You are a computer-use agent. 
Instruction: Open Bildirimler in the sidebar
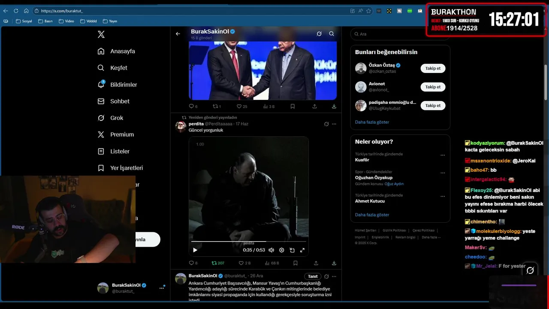(118, 85)
